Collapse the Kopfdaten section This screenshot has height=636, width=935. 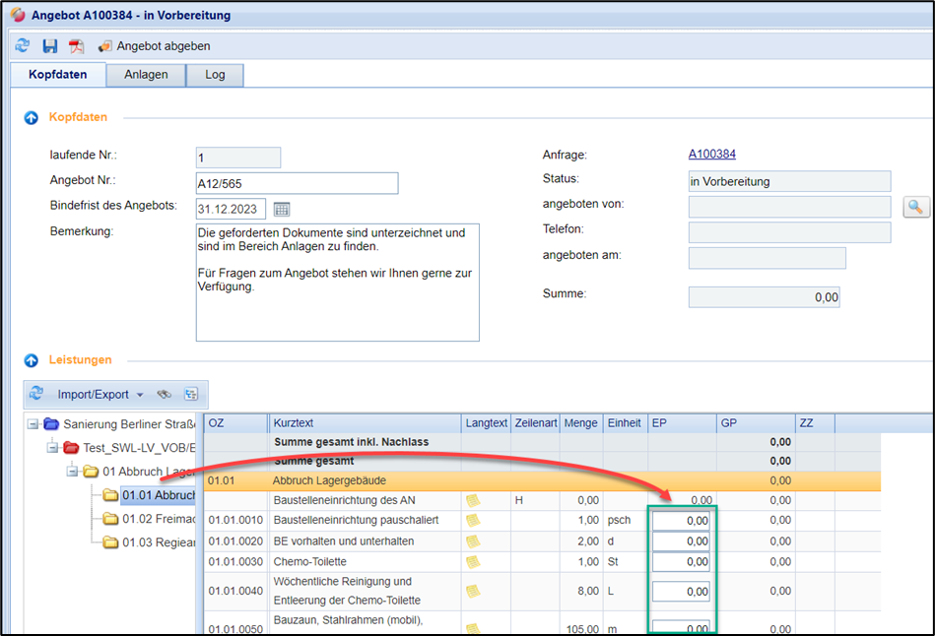coord(31,117)
